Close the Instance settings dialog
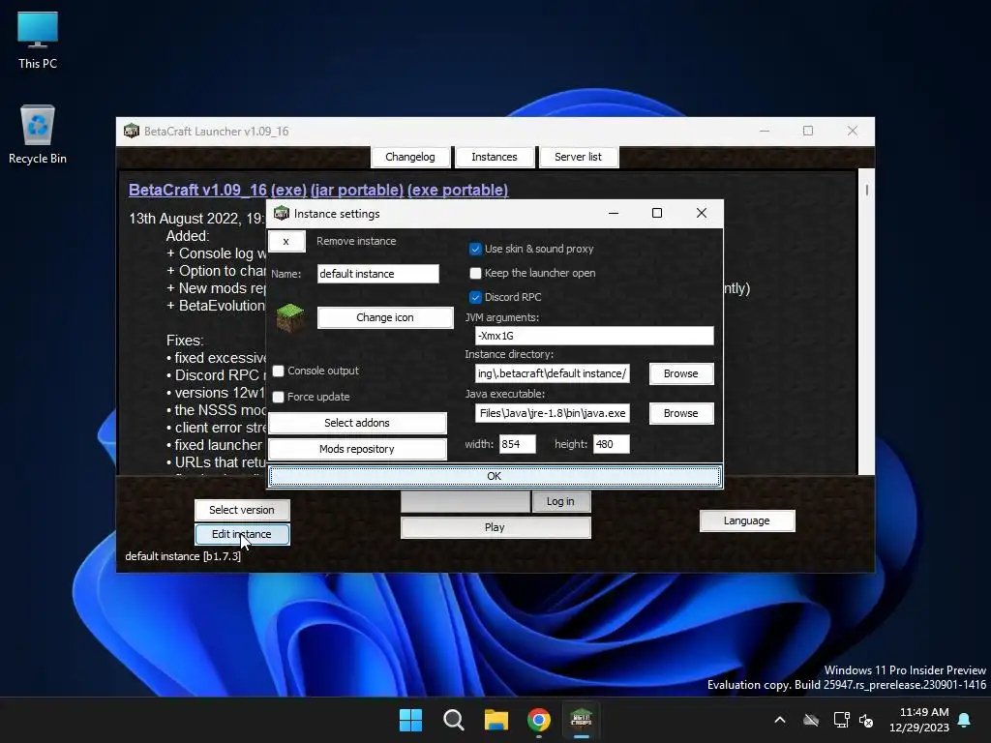 [701, 214]
